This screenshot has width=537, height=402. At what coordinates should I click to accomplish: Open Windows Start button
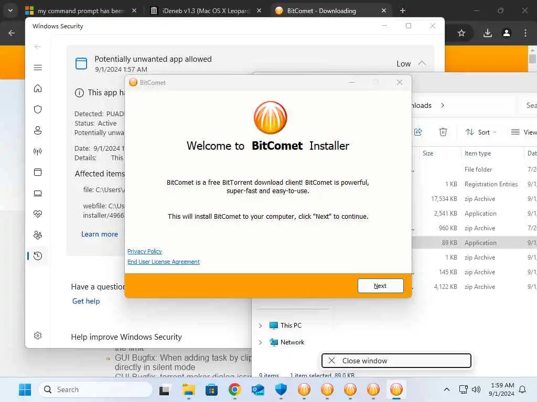[x=25, y=389]
